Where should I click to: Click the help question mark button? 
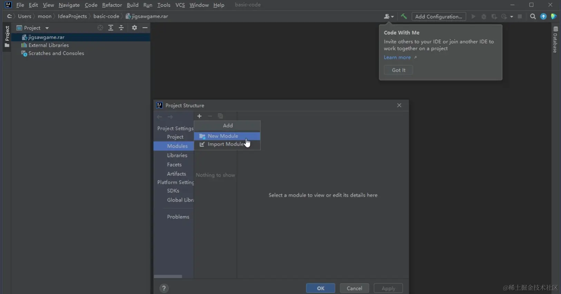[x=164, y=288]
